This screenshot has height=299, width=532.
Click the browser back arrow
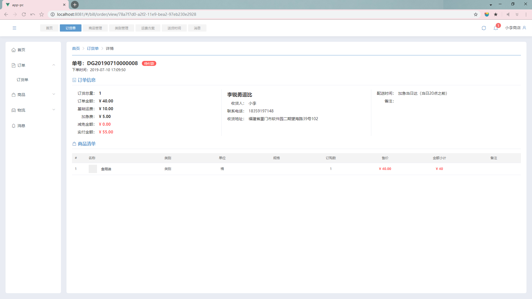coord(6,14)
